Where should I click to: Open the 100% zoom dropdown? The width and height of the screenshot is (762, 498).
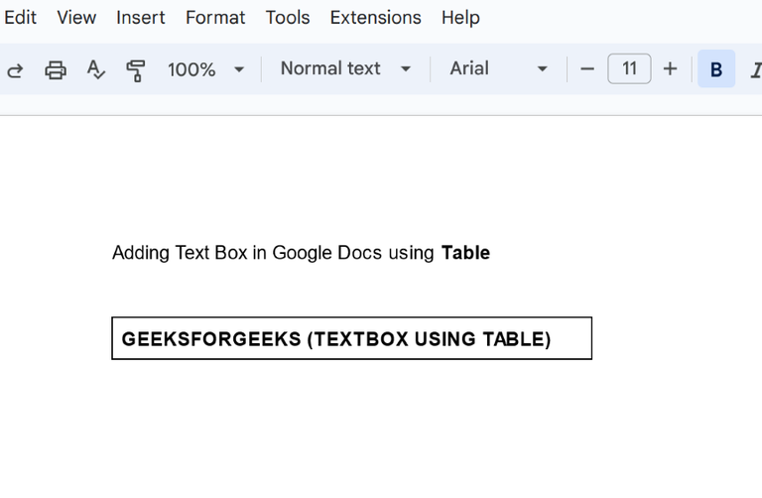[205, 69]
